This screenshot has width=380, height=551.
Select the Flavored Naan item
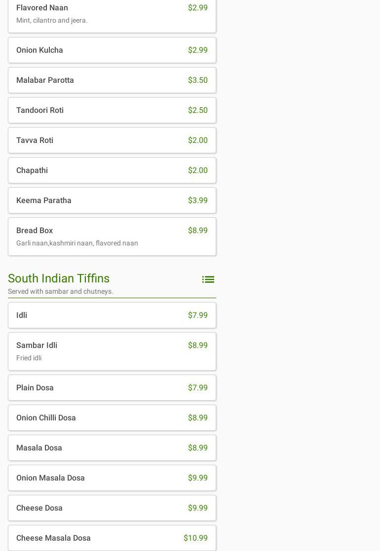[x=112, y=14]
